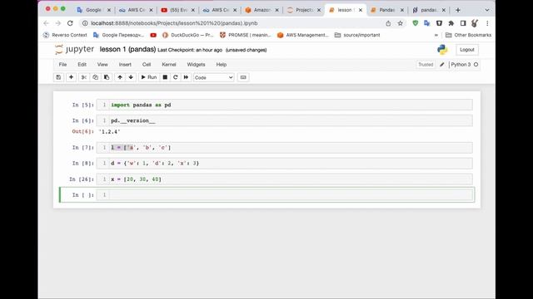Go back in browser history

click(x=47, y=23)
